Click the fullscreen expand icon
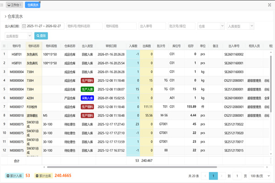 point(269,5)
